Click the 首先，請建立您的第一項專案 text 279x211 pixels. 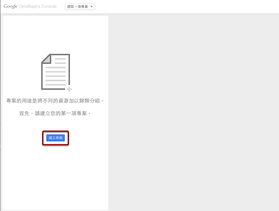coord(55,113)
